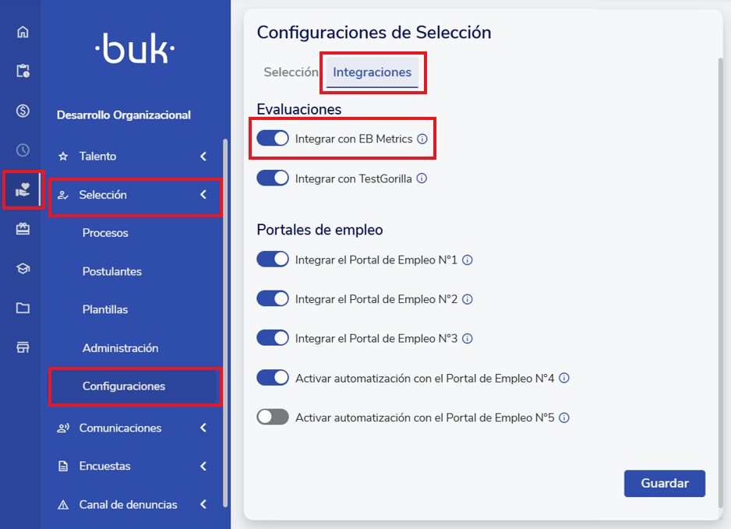Viewport: 731px width, 529px height.
Task: Turn off the Integrar con TestGorilla switch
Action: [273, 178]
